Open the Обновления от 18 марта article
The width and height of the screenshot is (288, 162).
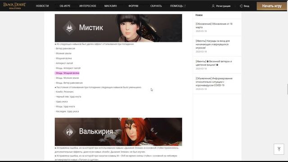[214, 26]
